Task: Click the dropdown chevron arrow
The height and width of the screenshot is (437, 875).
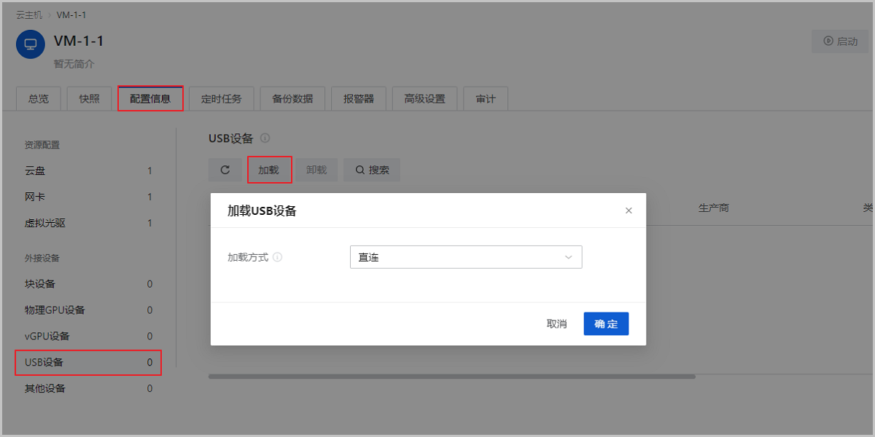Action: pyautogui.click(x=569, y=257)
